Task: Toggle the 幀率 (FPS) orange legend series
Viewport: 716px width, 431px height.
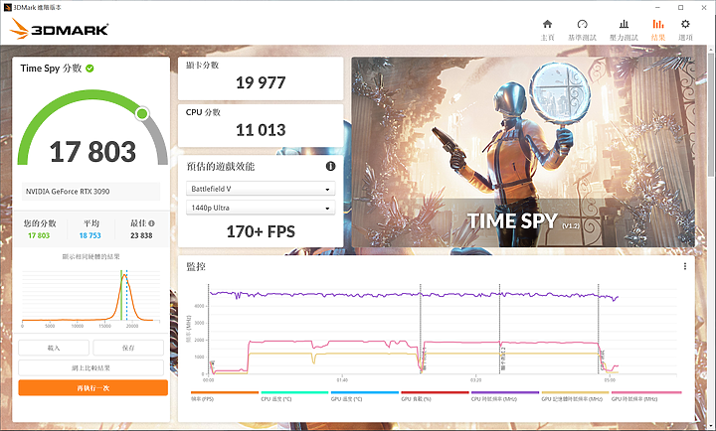Action: (x=225, y=396)
